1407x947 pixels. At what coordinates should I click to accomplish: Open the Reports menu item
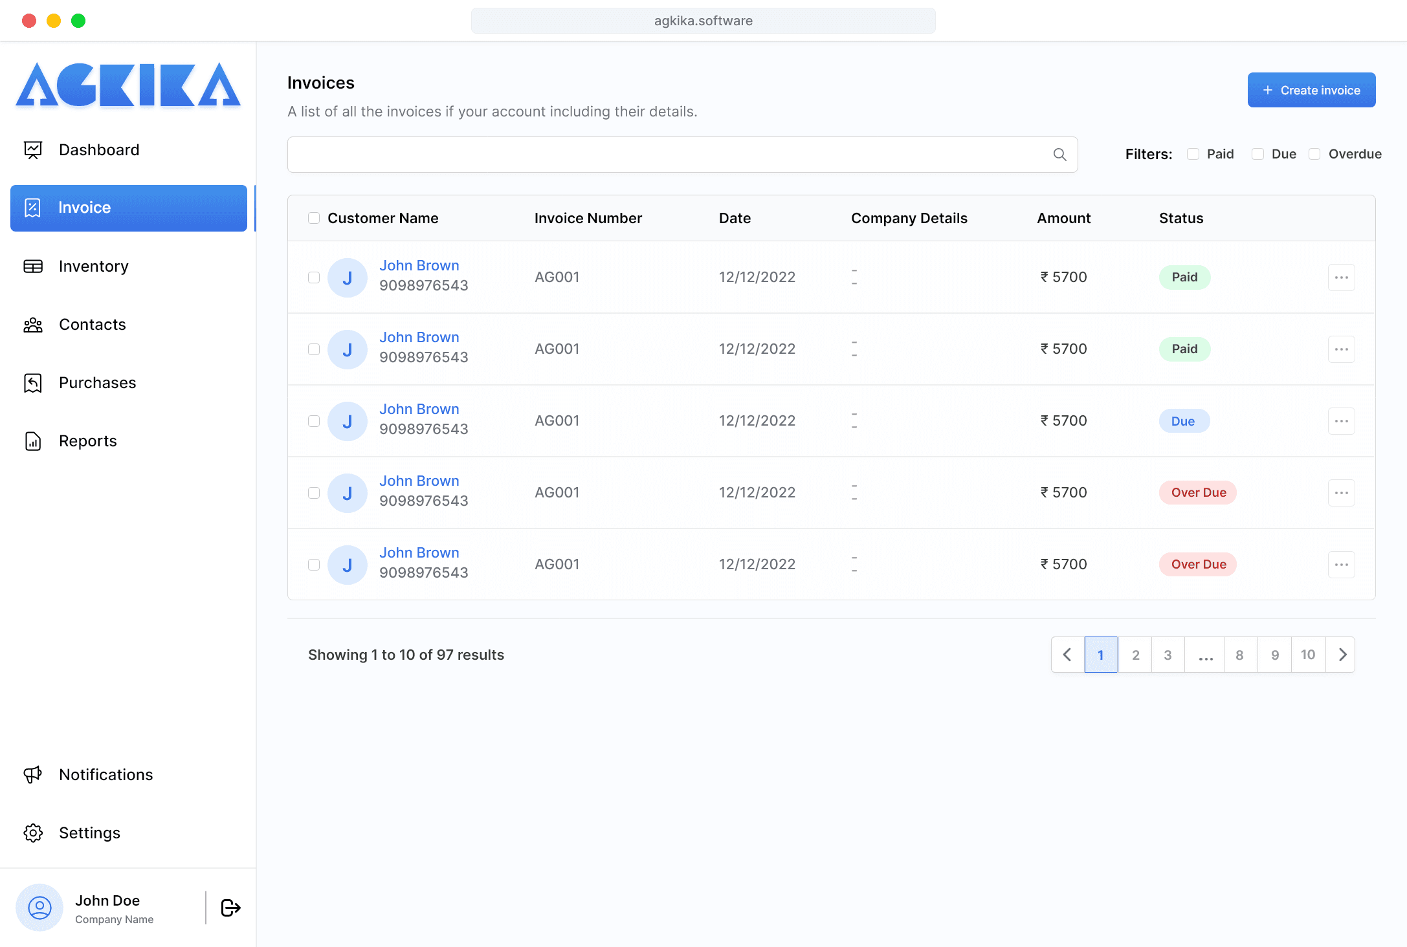[x=88, y=441]
